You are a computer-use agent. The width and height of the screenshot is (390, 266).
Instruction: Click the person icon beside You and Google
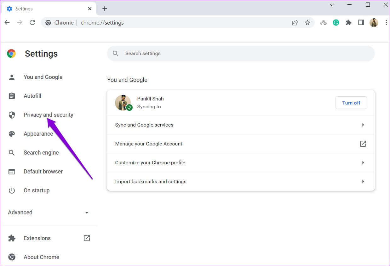tap(12, 77)
